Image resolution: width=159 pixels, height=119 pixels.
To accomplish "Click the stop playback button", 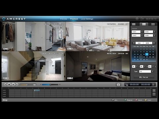I will (x=9, y=85).
